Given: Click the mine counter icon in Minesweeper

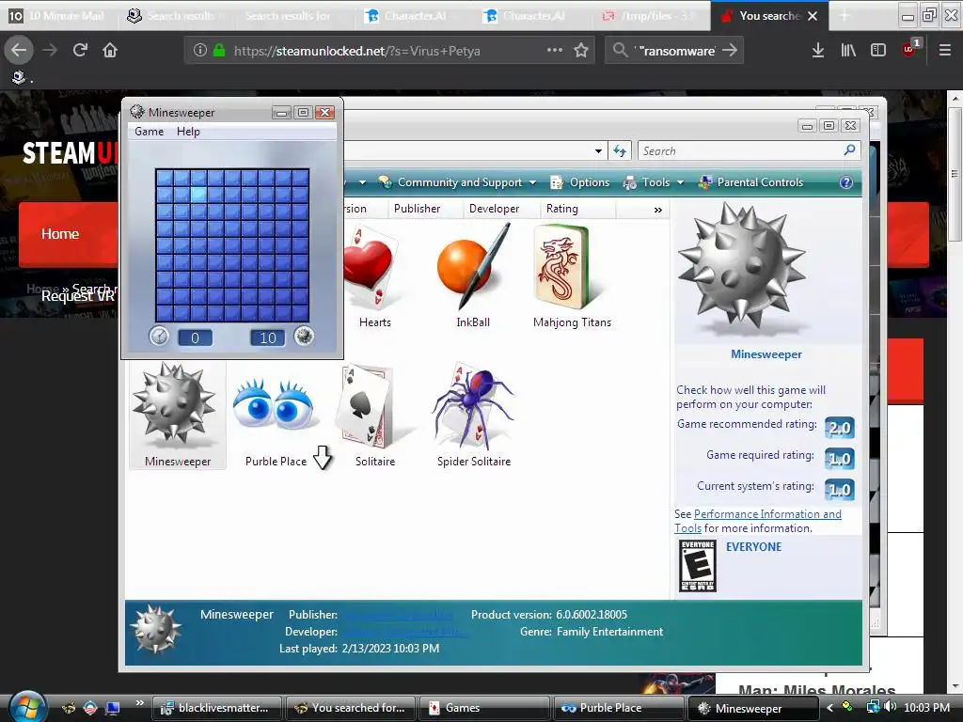Looking at the screenshot, I should (x=304, y=336).
